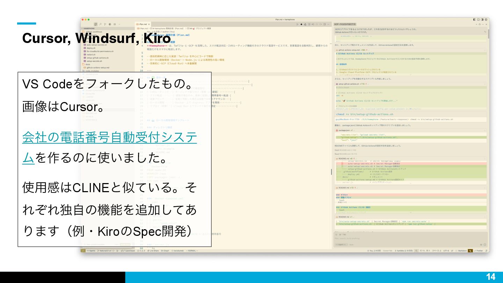Viewport: 503px width, 283px height.
Task: Expand the sidebar toolbar overflow chevron
Action: (119, 24)
